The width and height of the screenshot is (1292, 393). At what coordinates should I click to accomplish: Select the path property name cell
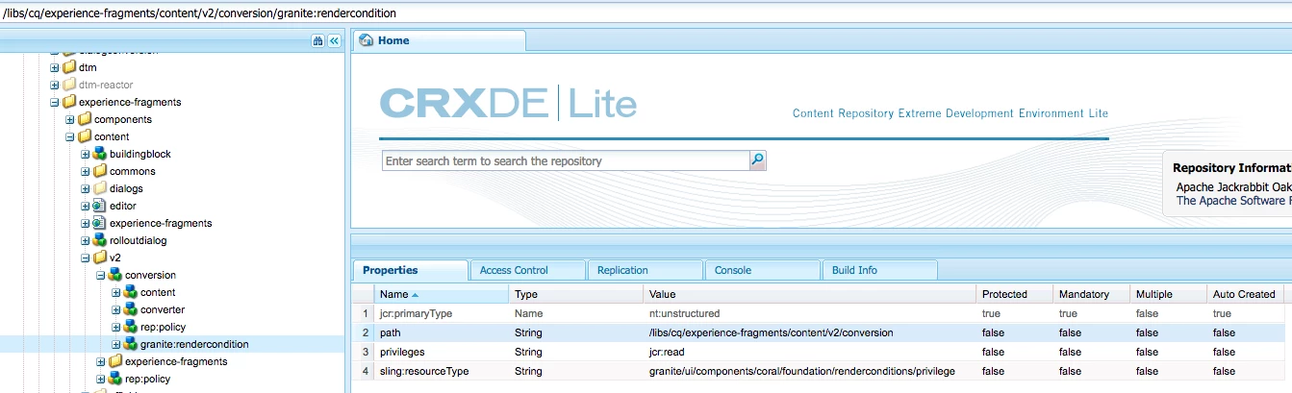(442, 332)
